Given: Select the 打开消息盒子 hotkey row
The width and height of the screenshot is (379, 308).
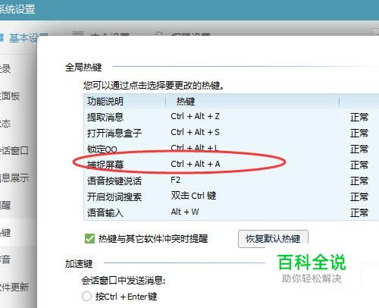Looking at the screenshot, I should click(x=231, y=133).
